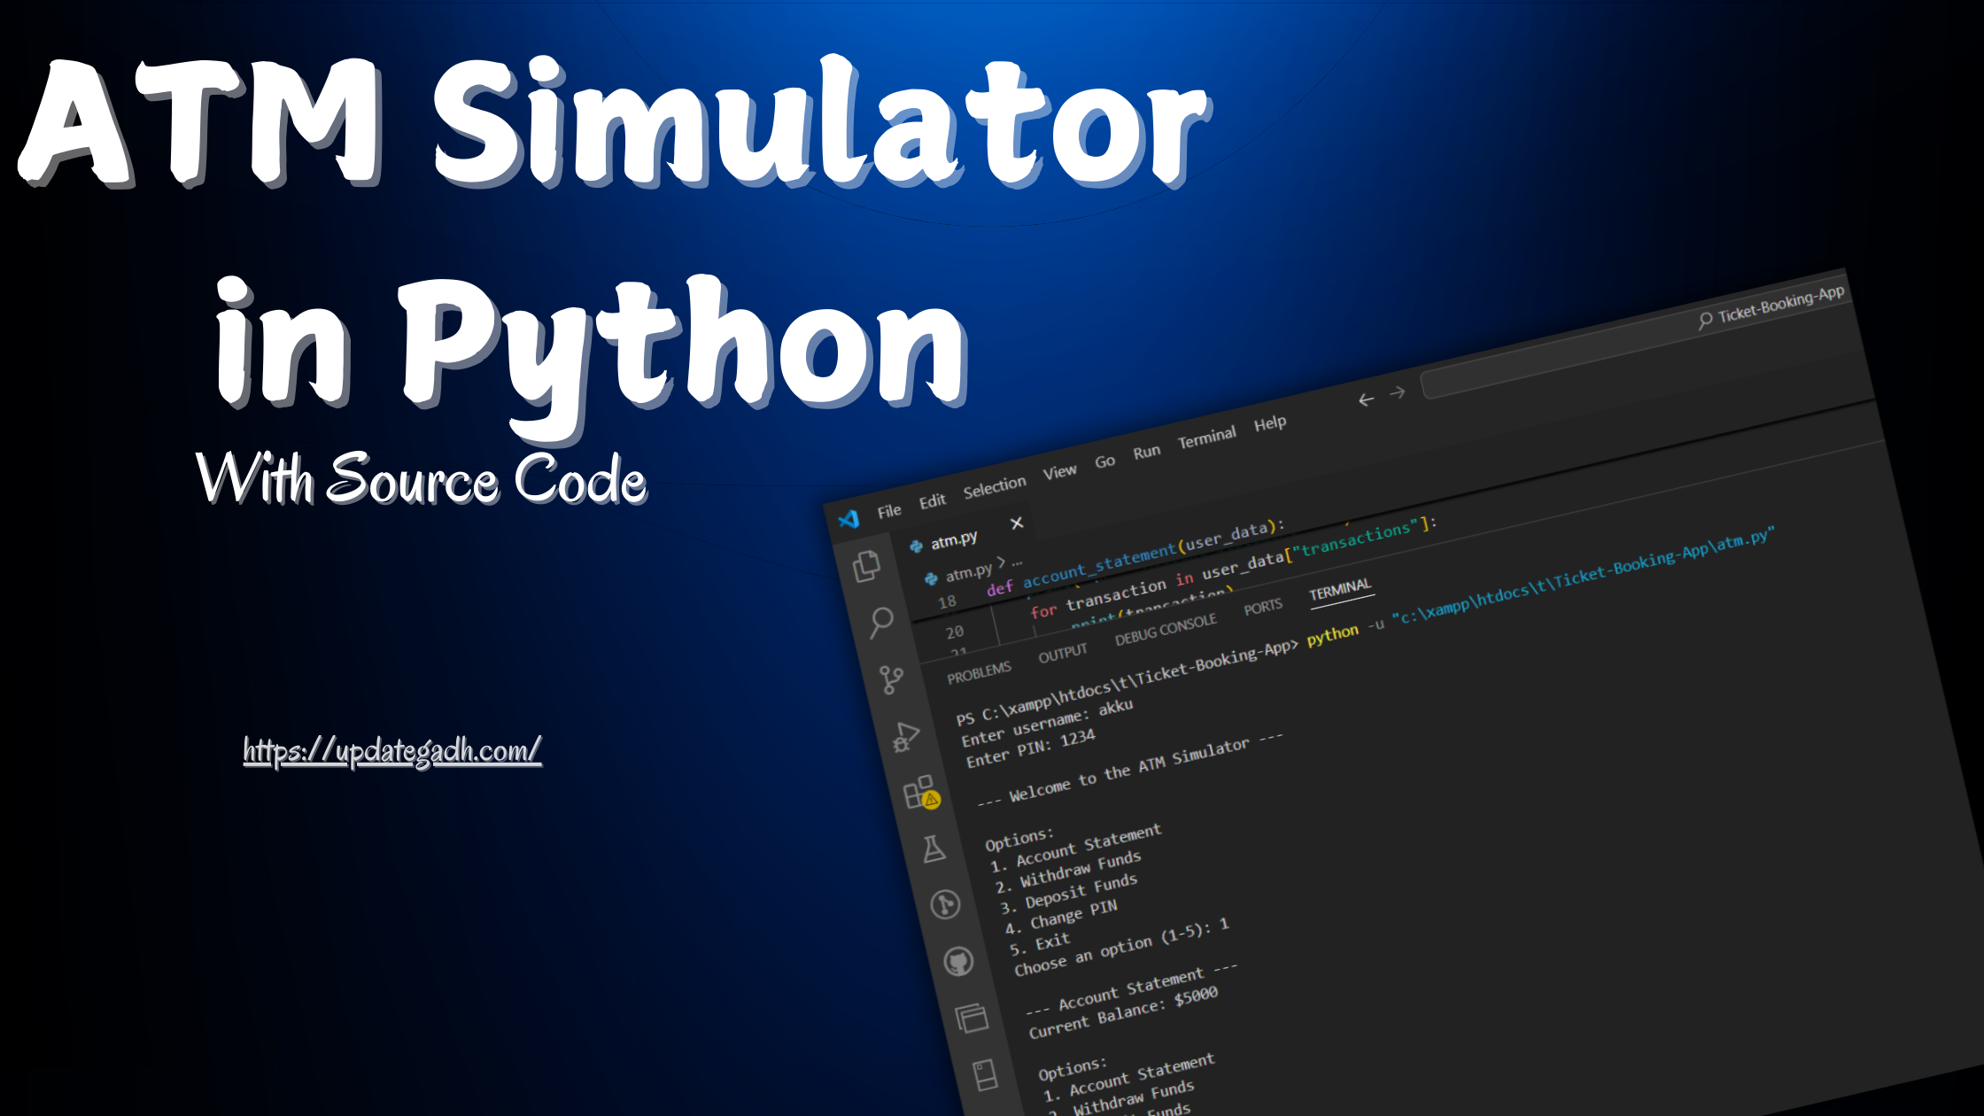Click line number 20 in the gutter
Viewport: 1984px width, 1116px height.
tap(954, 632)
